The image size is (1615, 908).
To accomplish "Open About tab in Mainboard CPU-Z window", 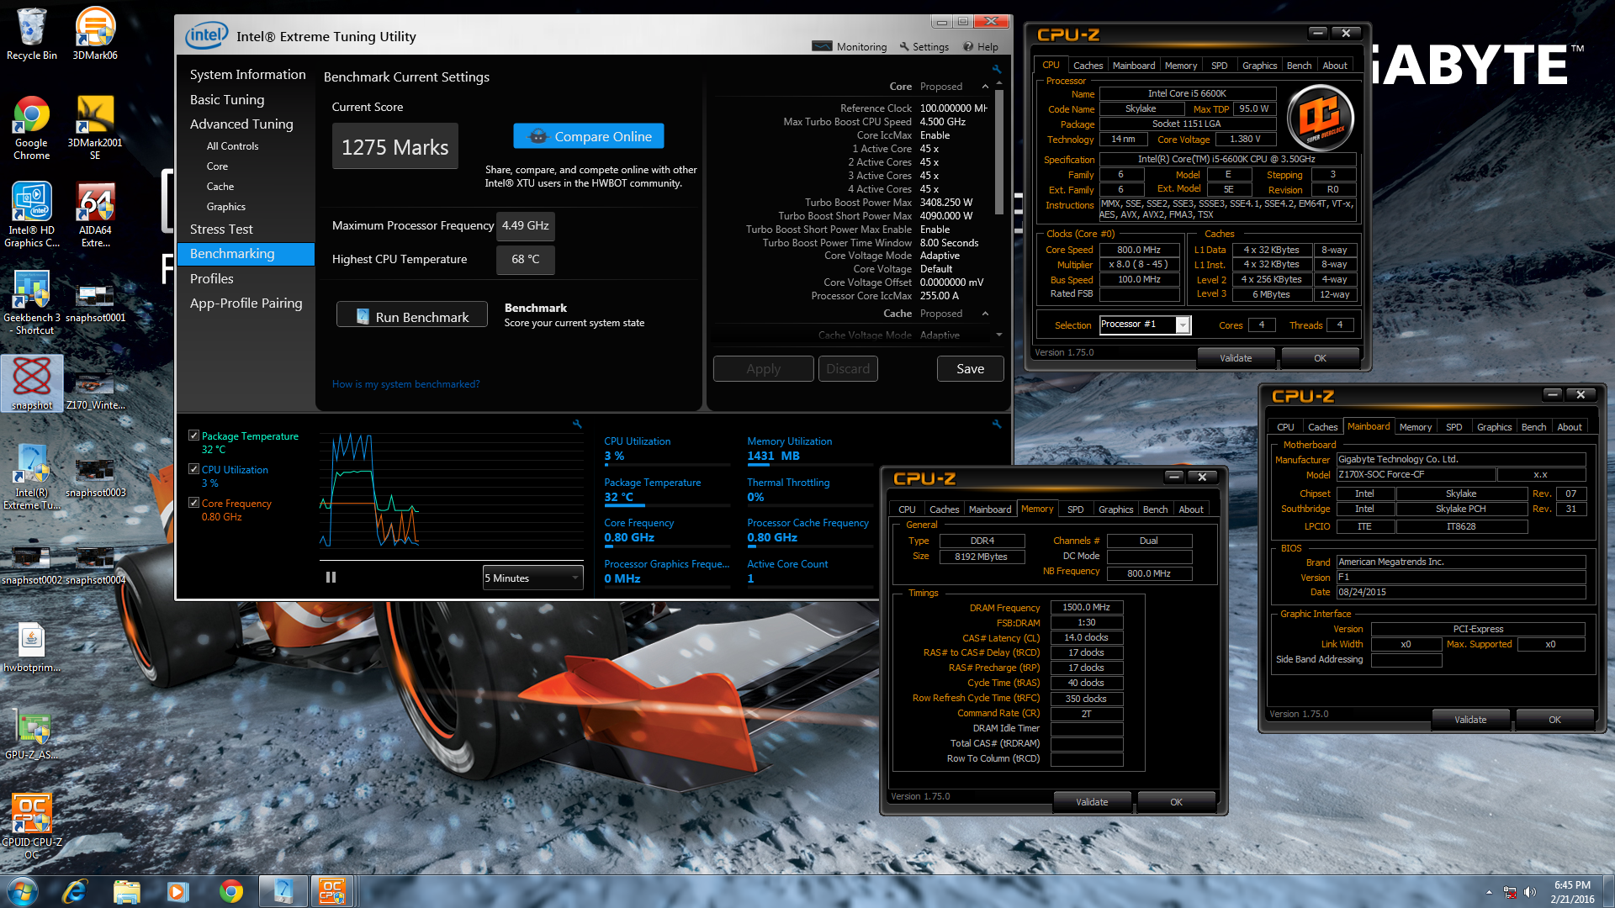I will (x=1570, y=427).
